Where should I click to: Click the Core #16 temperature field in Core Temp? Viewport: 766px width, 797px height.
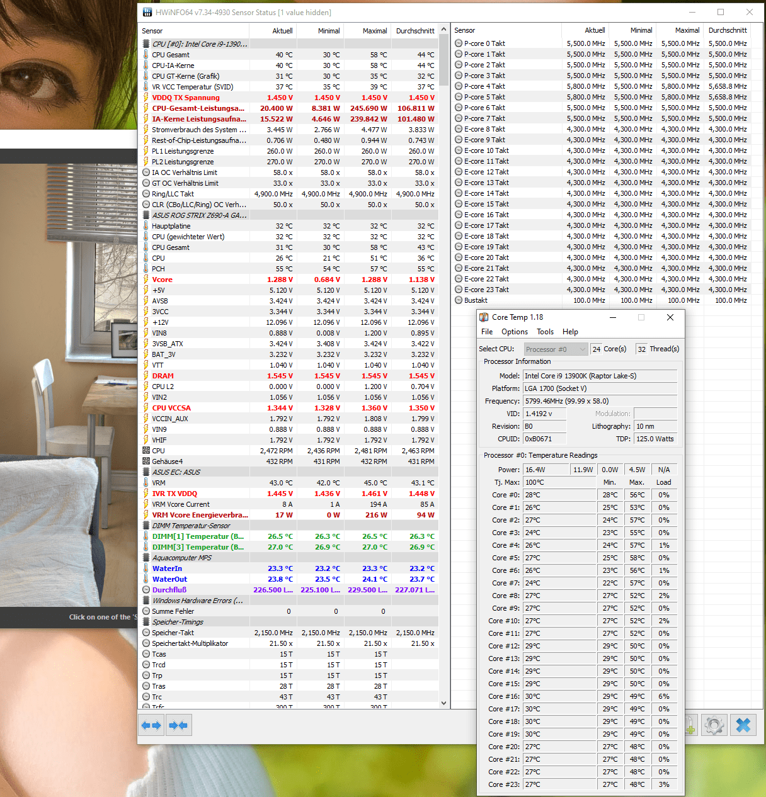(x=559, y=696)
